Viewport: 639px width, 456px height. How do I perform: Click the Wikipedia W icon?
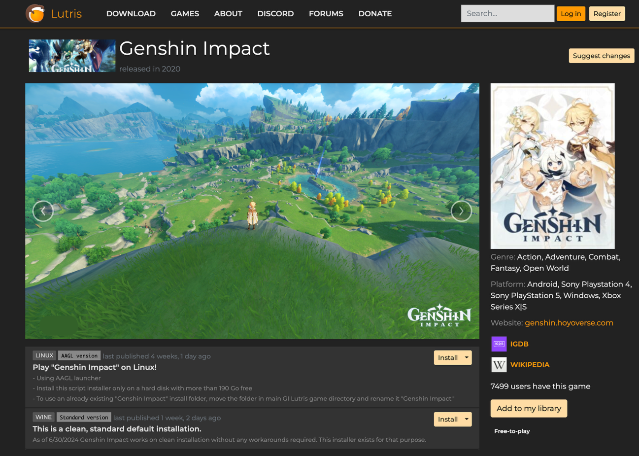(499, 365)
